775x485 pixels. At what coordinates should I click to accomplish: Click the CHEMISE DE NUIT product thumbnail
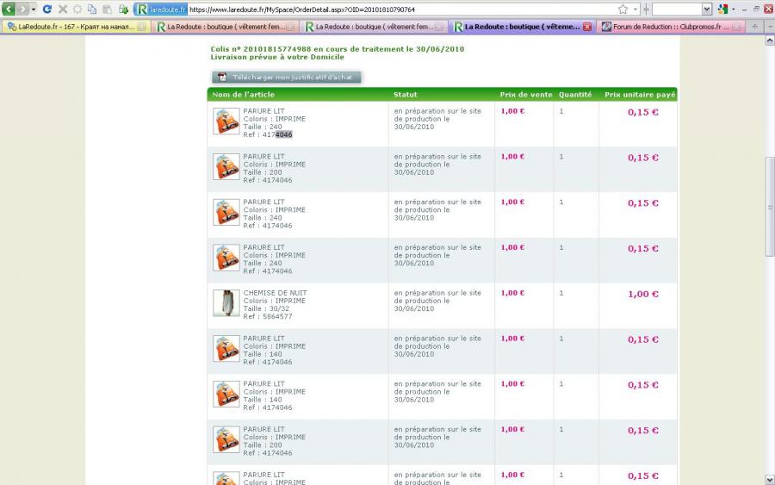click(226, 302)
